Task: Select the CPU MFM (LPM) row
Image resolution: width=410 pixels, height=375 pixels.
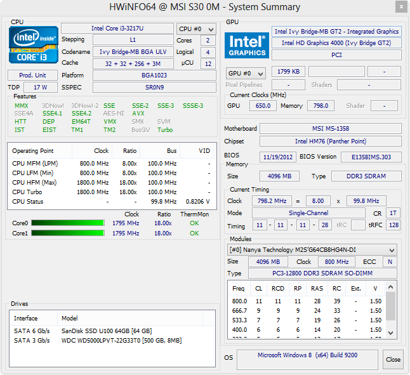Action: [112, 163]
